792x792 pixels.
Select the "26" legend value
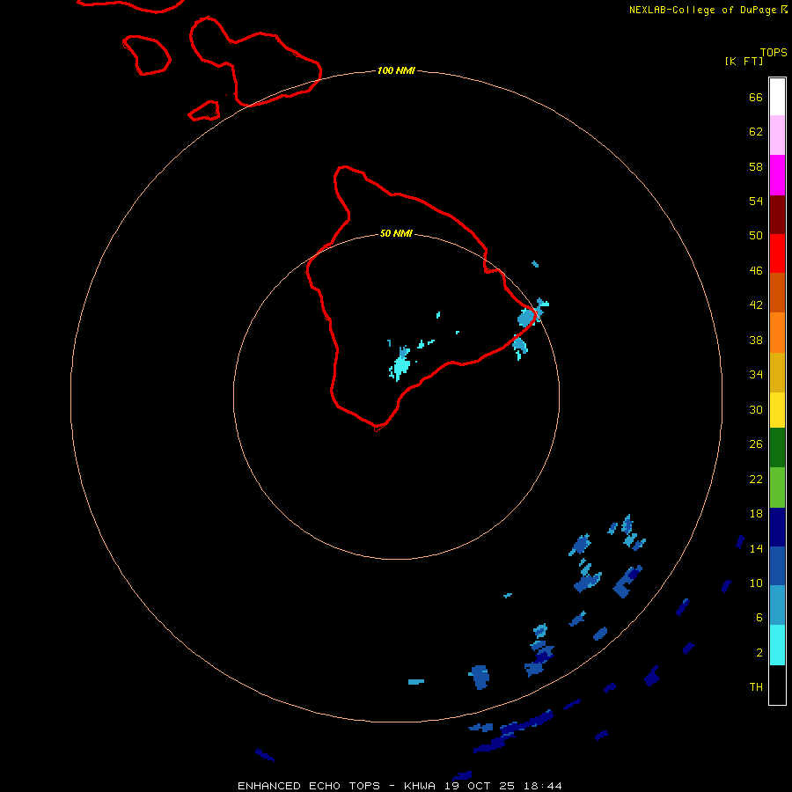pyautogui.click(x=756, y=444)
